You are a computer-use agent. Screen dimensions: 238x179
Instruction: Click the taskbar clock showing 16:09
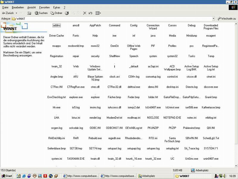click(x=232, y=176)
